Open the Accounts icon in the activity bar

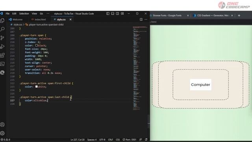[x=2, y=125]
